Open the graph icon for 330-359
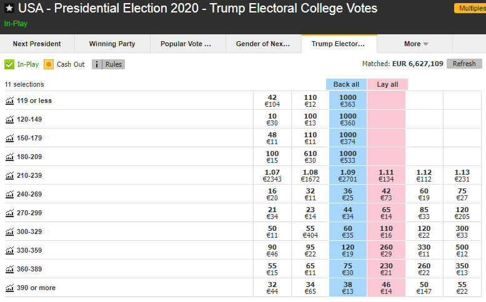The width and height of the screenshot is (486, 302). pyautogui.click(x=9, y=250)
